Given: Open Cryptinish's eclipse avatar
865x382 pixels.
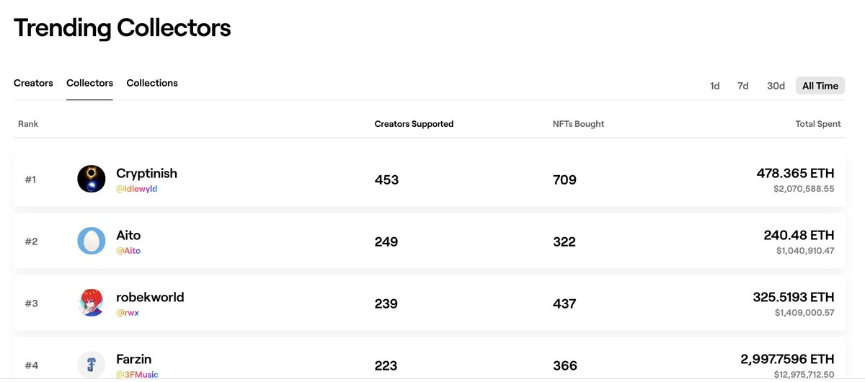Looking at the screenshot, I should coord(92,179).
